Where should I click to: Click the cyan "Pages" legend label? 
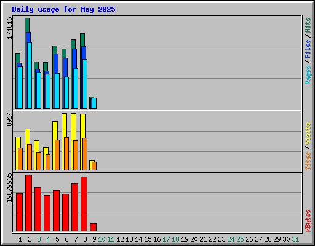pos(308,75)
